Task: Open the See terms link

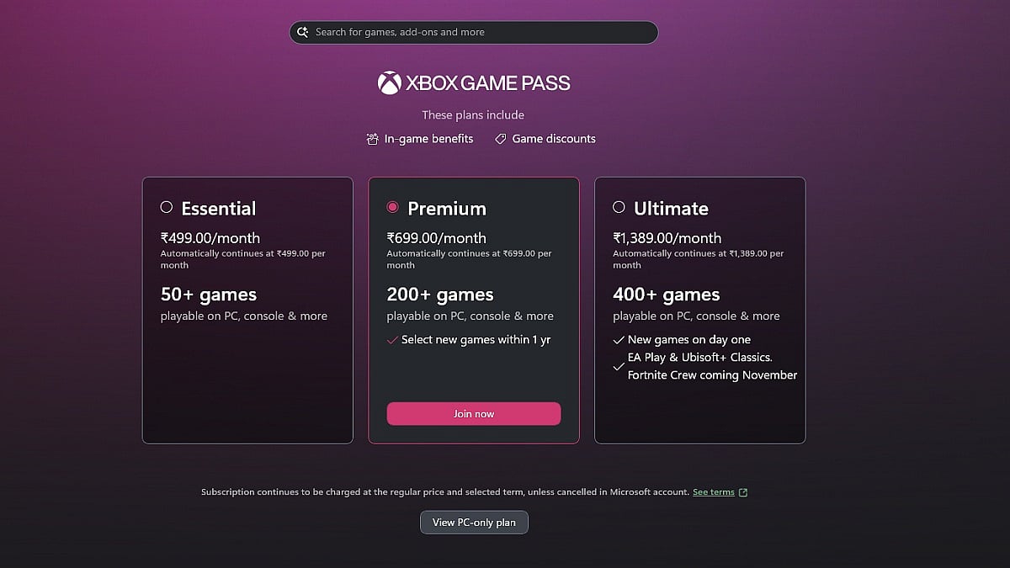Action: pyautogui.click(x=713, y=492)
